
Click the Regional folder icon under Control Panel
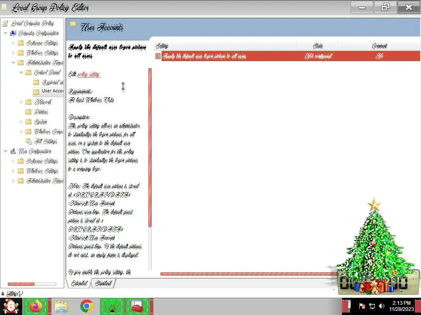pyautogui.click(x=36, y=82)
